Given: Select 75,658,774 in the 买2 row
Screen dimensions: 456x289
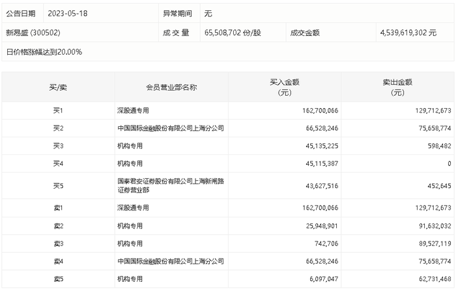Looking at the screenshot, I should click(x=435, y=128).
